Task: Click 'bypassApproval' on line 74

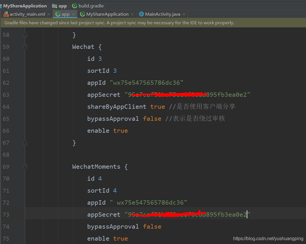Action: 113,227
